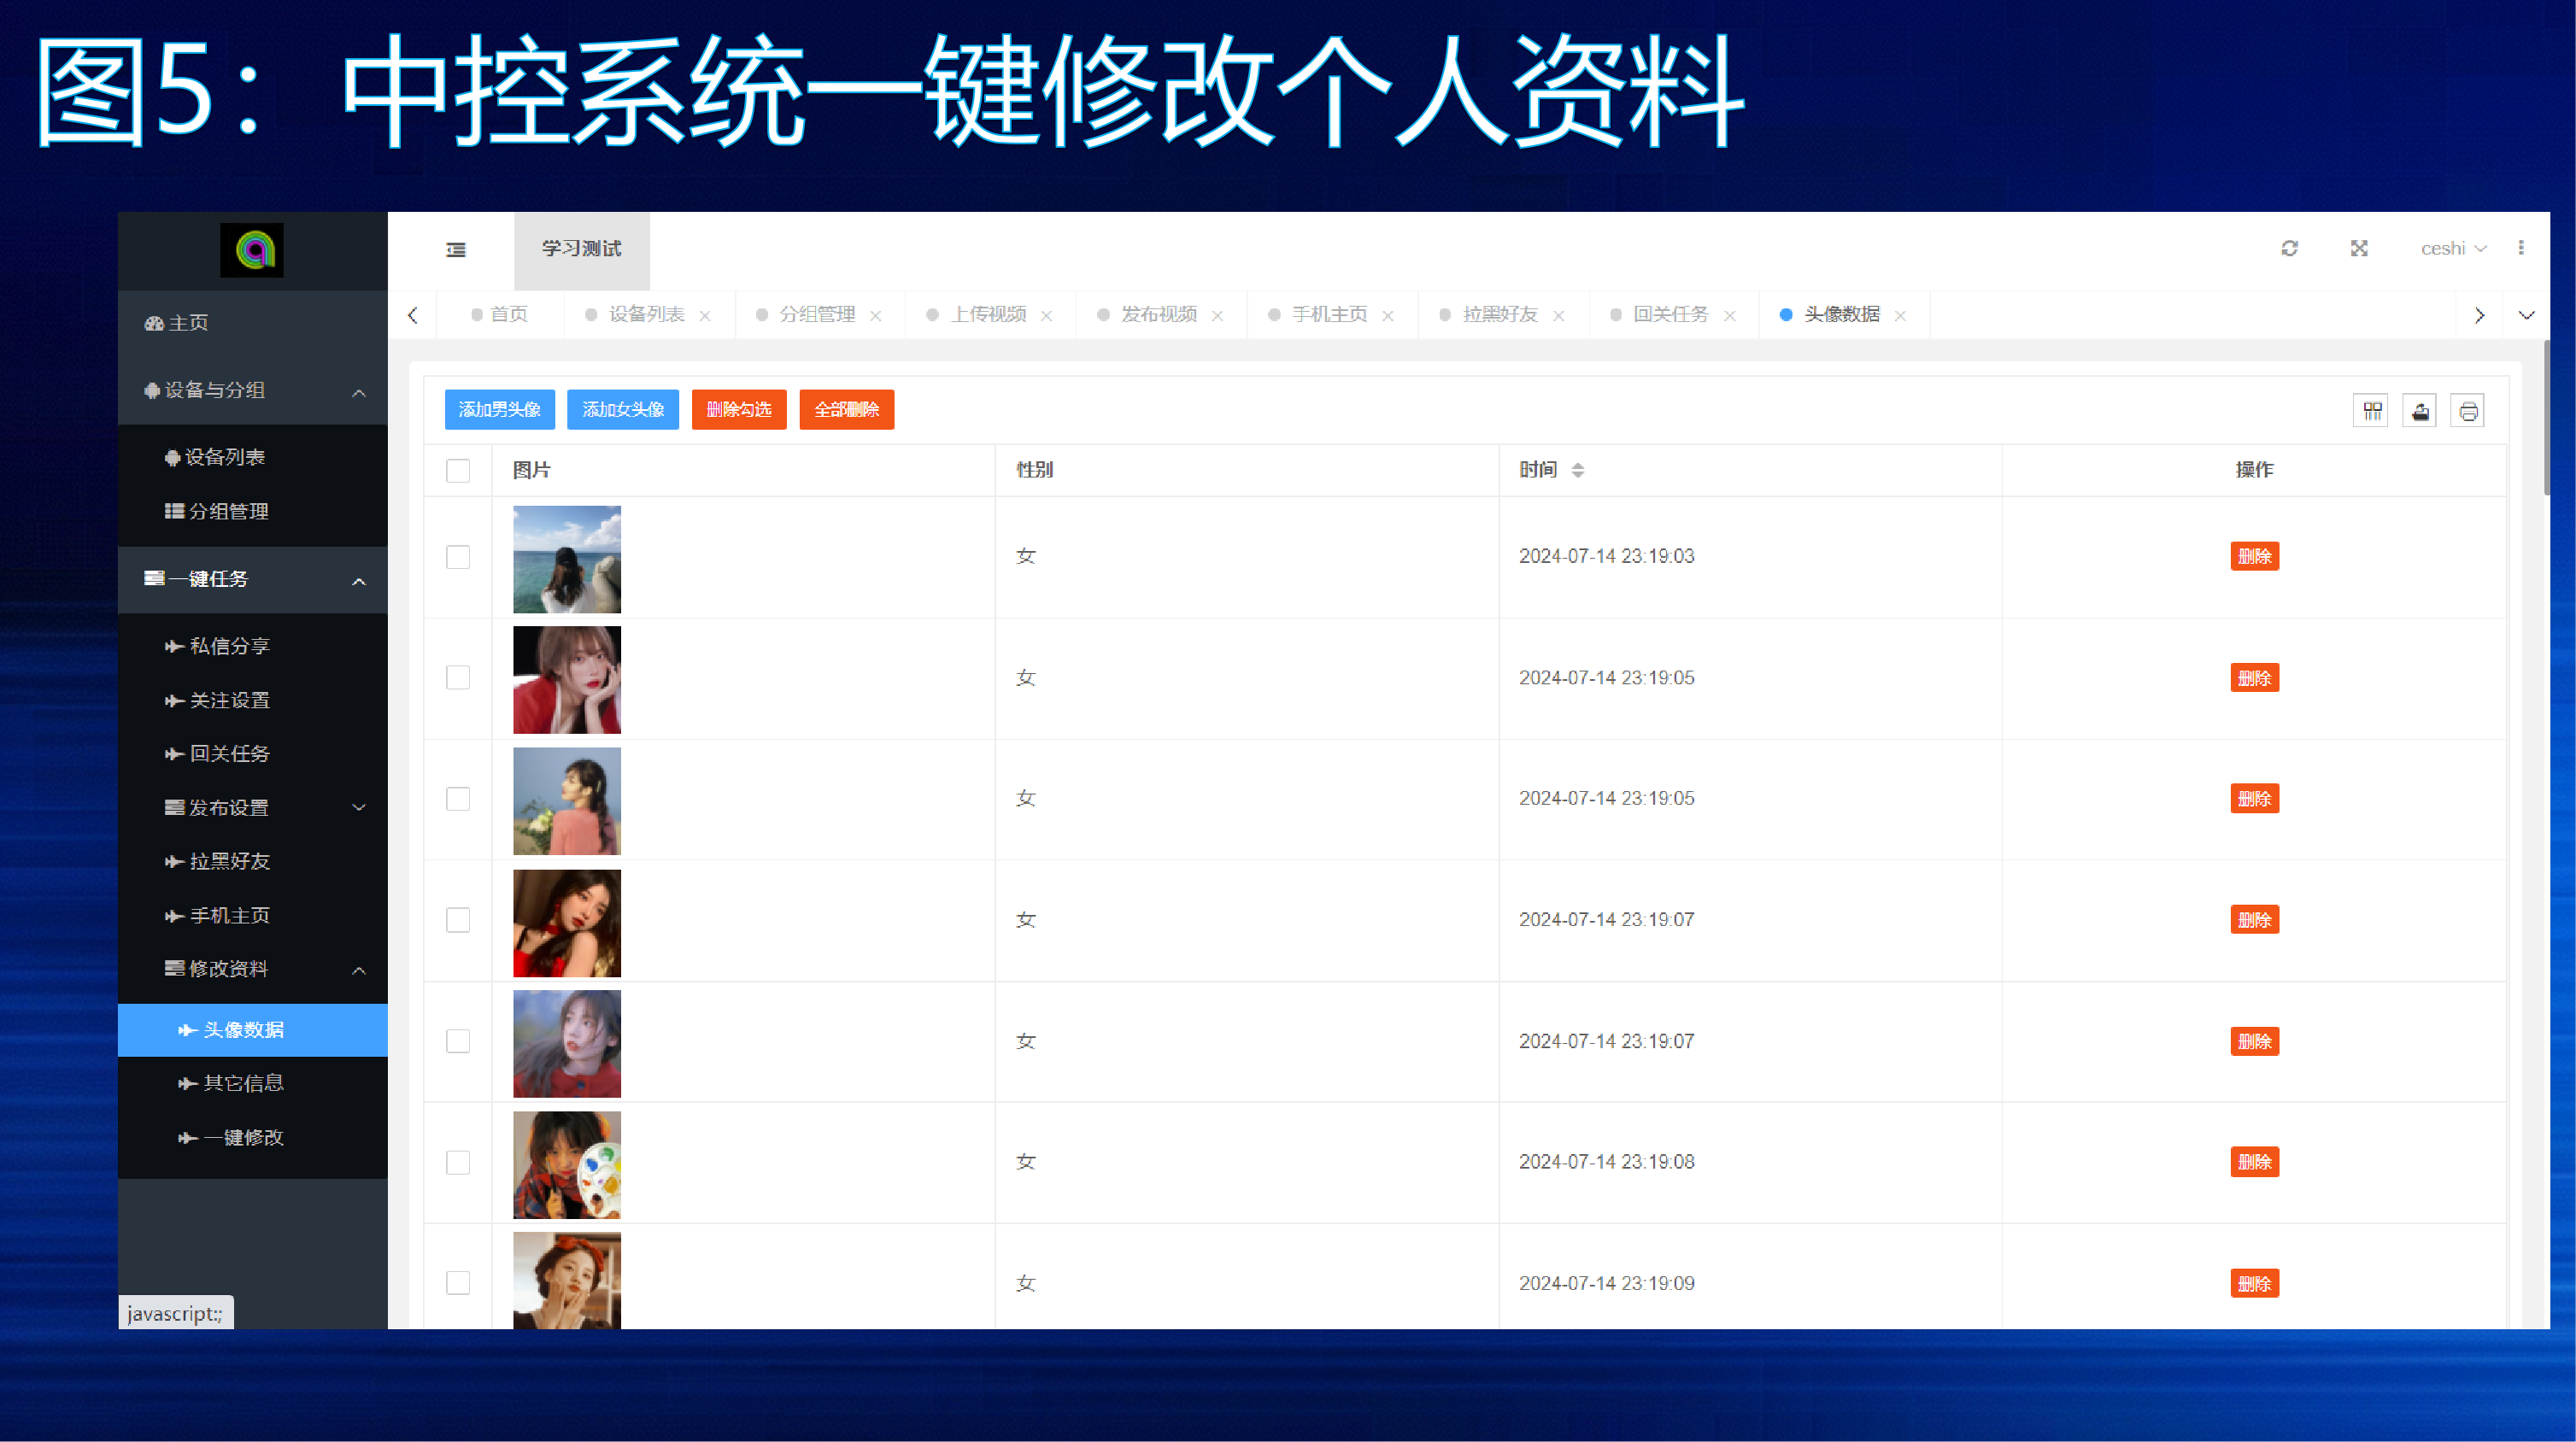Image resolution: width=2576 pixels, height=1442 pixels.
Task: Open the ceshi user dropdown
Action: pyautogui.click(x=2452, y=248)
